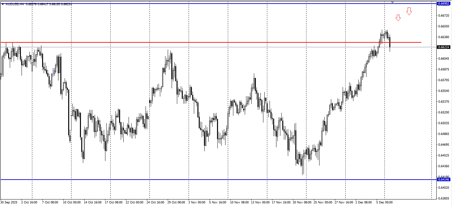Click the 10 Nov 08:00 time label
Image resolution: width=452 pixels, height=206 pixels.
point(239,202)
